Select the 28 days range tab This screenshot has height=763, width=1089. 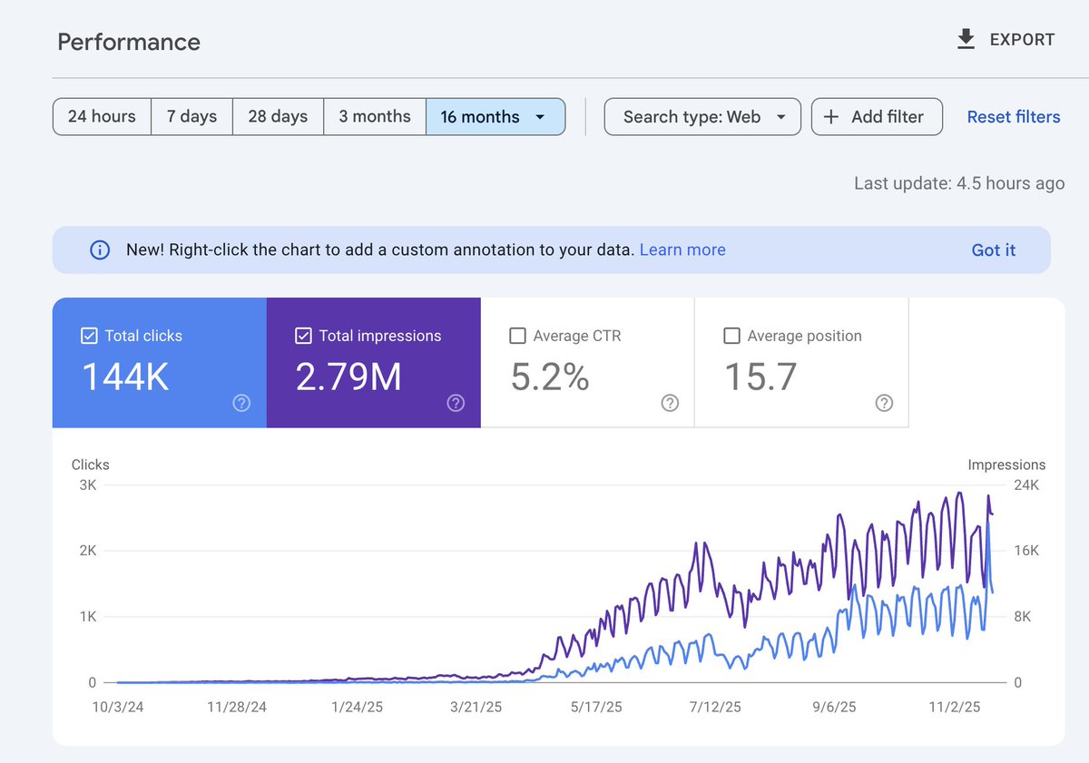pyautogui.click(x=278, y=117)
